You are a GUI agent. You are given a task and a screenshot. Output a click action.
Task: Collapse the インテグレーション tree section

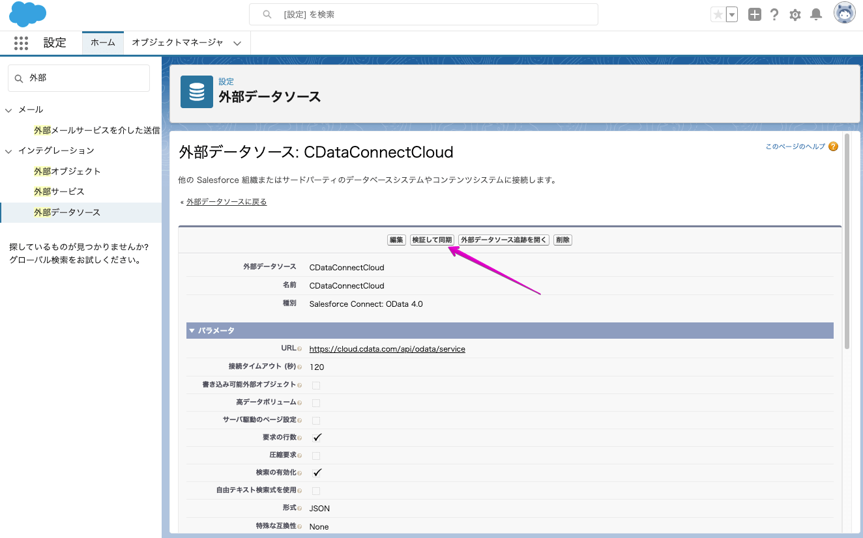8,151
